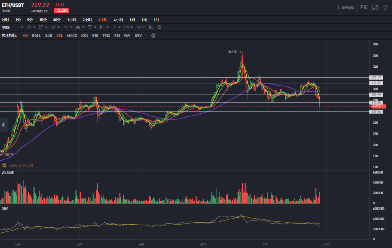
Task: Open the F10 info page
Action: (x=364, y=8)
